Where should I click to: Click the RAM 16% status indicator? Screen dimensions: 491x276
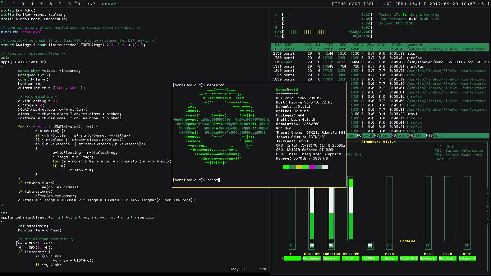(x=408, y=4)
